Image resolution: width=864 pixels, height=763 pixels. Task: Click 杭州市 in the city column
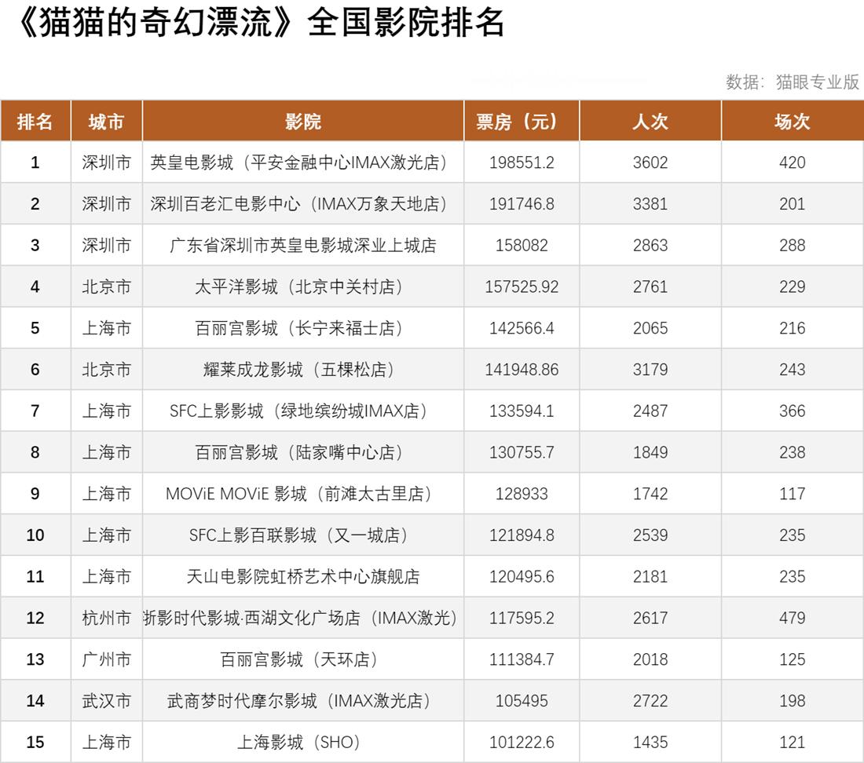coord(106,619)
